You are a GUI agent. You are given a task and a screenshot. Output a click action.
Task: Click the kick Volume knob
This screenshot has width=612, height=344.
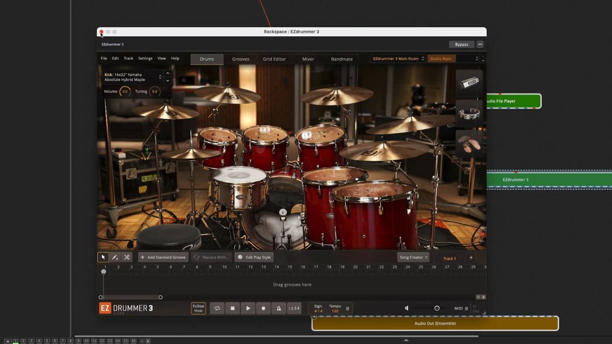[125, 91]
